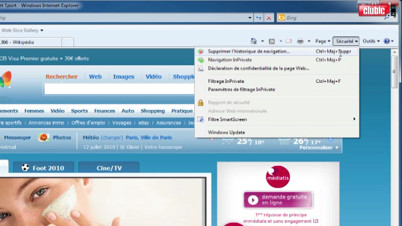402x226 pixels.
Task: Click the SmartScreen filter shield icon
Action: pos(200,119)
